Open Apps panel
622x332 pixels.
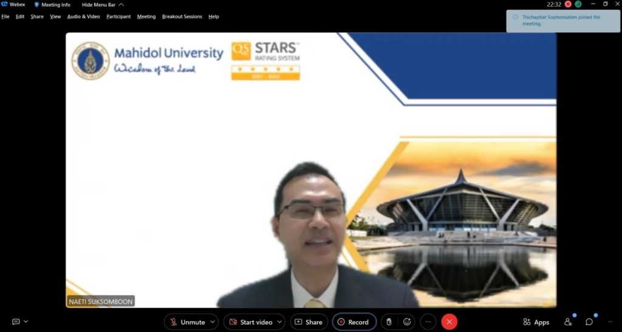(x=536, y=322)
